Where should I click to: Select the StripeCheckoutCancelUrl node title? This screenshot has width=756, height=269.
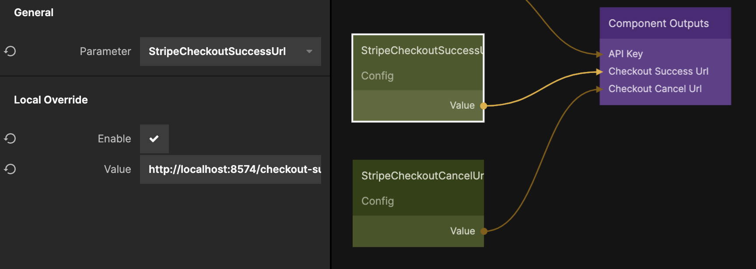[422, 176]
